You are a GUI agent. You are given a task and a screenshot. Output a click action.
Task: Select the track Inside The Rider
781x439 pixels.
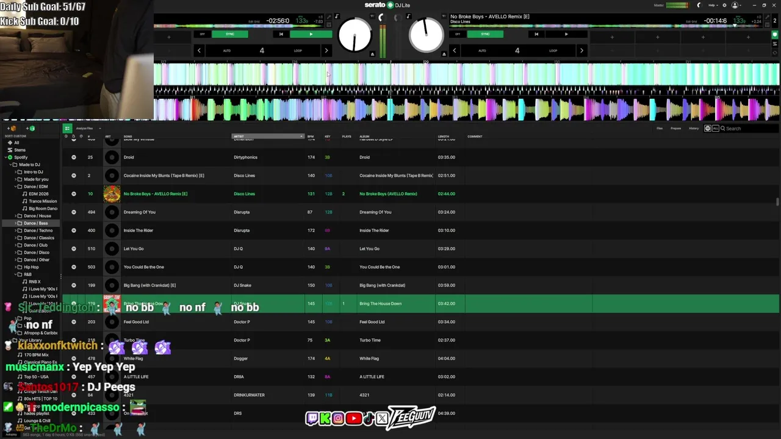pos(139,230)
